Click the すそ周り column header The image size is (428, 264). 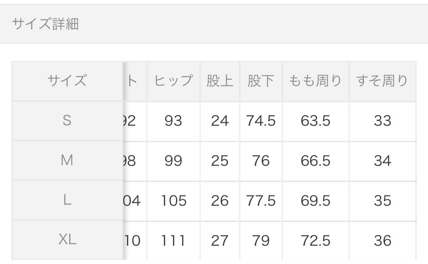[382, 81]
